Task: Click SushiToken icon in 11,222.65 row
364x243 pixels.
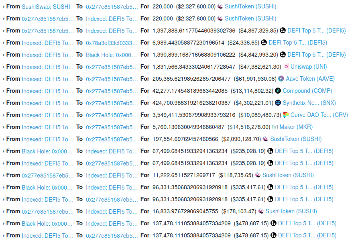Action: coord(258,176)
